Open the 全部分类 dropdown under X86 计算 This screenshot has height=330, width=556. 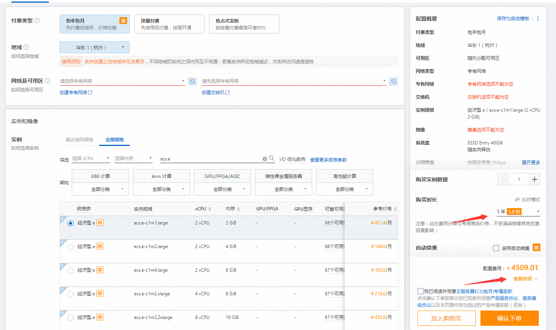click(x=100, y=189)
